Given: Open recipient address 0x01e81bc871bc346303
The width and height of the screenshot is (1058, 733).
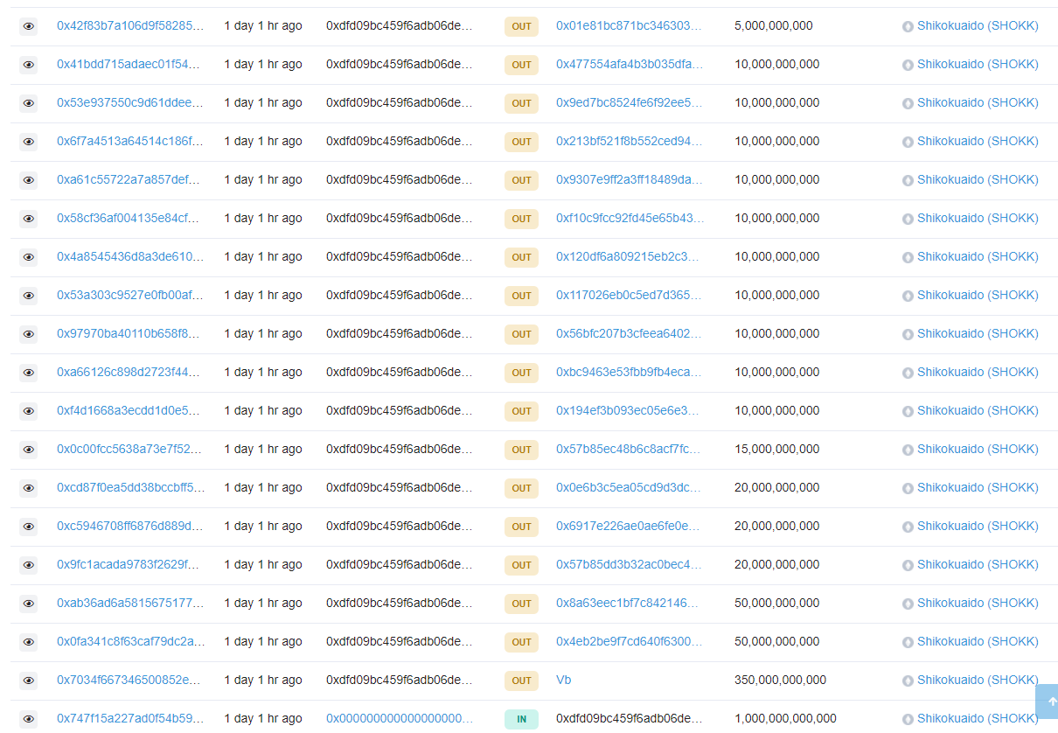Looking at the screenshot, I should [x=629, y=26].
